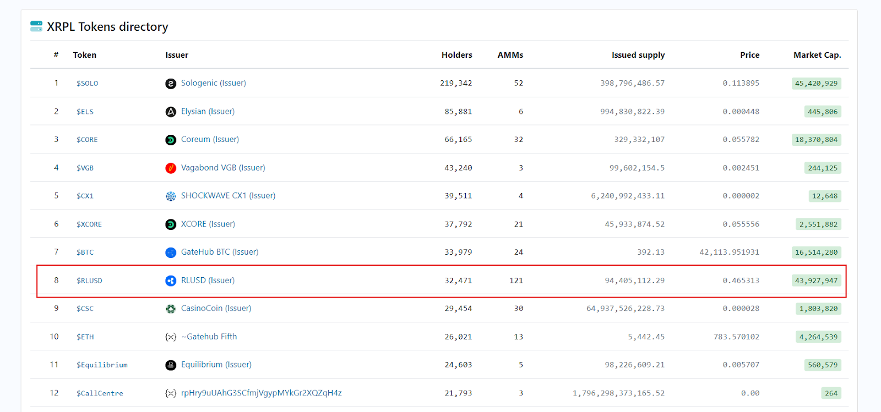Viewport: 881px width, 412px height.
Task: Visit the CasinoCoin (Issuer) account link
Action: 216,308
